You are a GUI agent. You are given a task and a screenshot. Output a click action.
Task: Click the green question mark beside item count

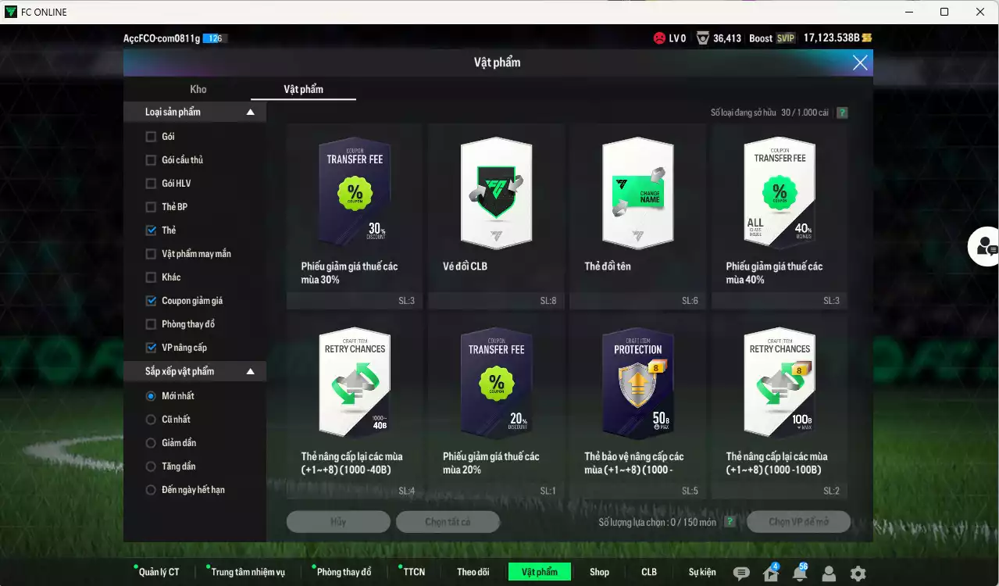coord(841,113)
